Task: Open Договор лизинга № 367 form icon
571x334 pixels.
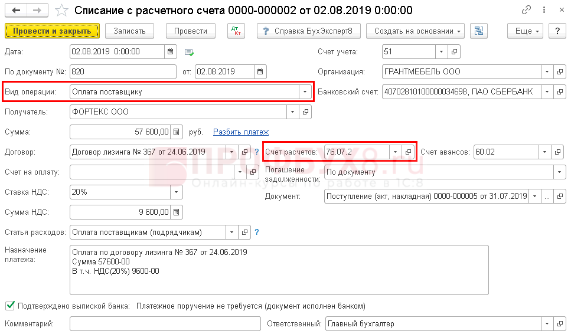Action: pyautogui.click(x=244, y=152)
